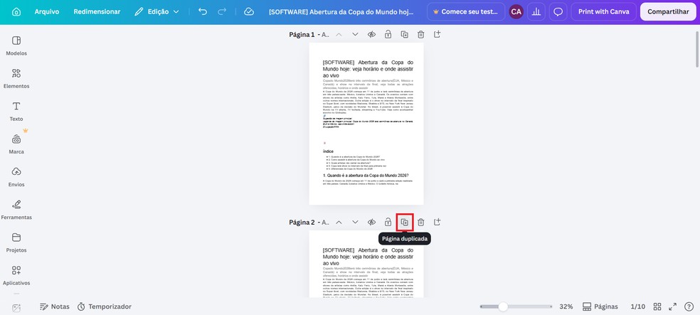Open the Aplicativos sidebar panel
This screenshot has height=315, width=700.
pyautogui.click(x=16, y=276)
